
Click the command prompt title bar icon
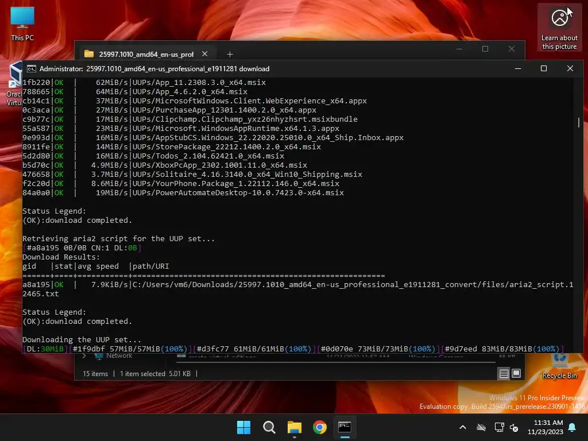click(x=32, y=69)
